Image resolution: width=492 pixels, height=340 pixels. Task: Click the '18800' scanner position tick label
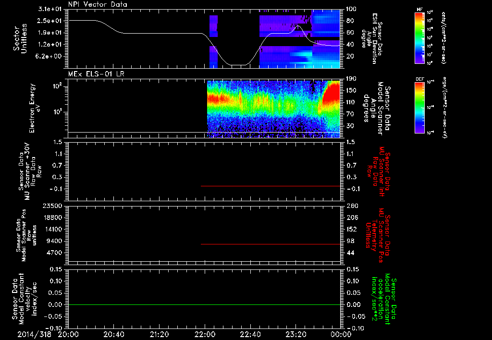(53, 218)
